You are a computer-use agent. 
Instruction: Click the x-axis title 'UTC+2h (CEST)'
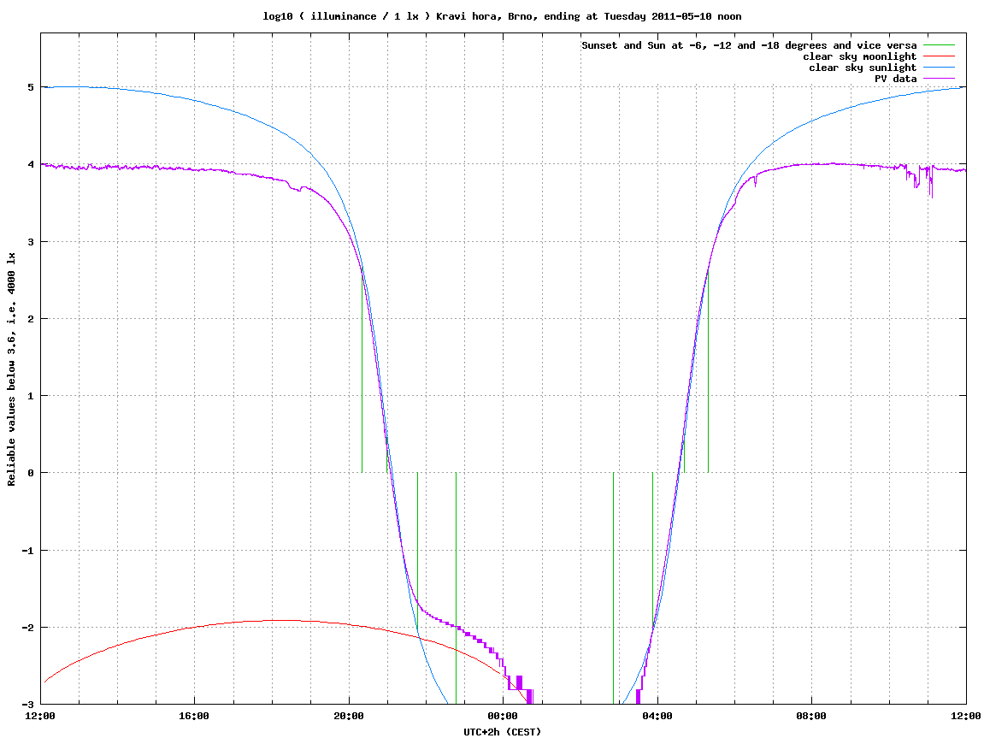tap(502, 732)
